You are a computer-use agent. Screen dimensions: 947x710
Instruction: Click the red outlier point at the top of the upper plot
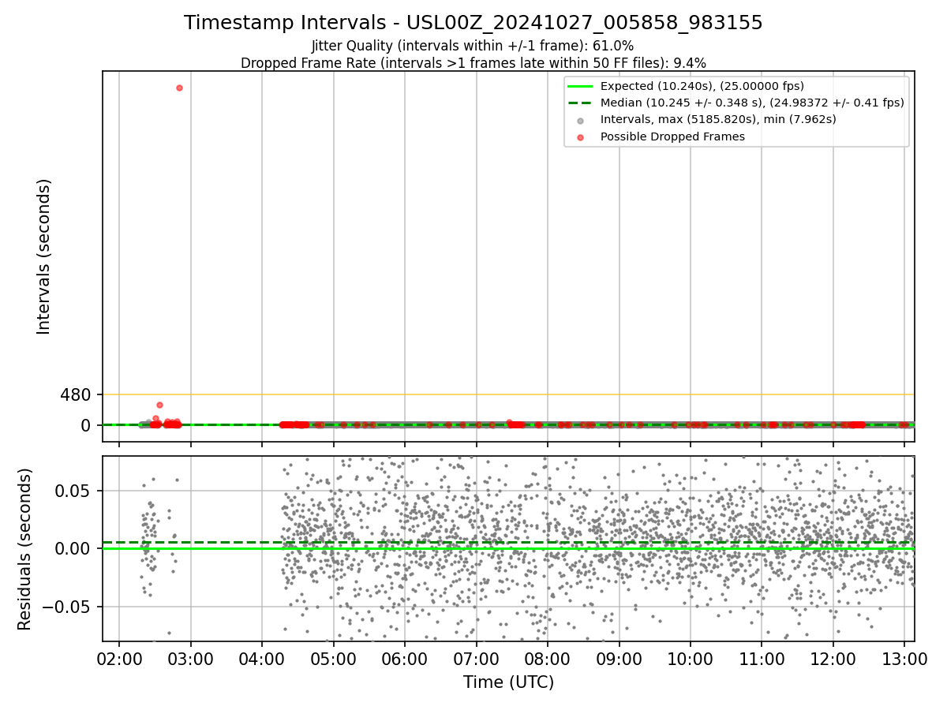tap(179, 88)
